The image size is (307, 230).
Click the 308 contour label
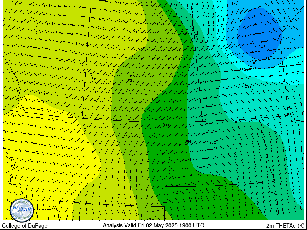click(155, 99)
